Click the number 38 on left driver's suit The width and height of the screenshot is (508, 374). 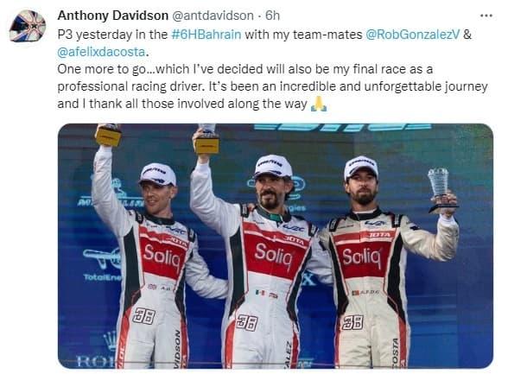click(x=143, y=316)
